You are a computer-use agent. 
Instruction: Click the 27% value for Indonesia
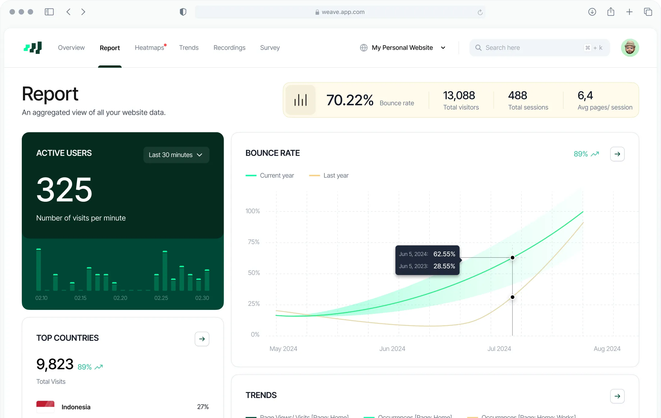(x=203, y=407)
